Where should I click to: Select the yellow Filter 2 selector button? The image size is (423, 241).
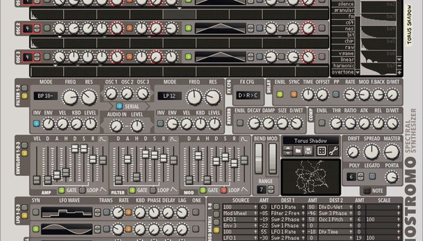coord(25,95)
